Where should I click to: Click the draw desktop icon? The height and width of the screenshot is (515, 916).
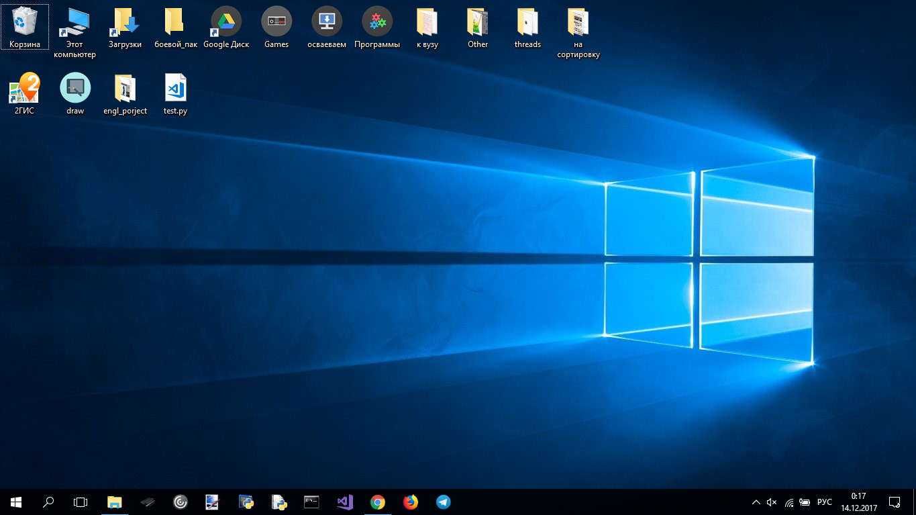[75, 94]
